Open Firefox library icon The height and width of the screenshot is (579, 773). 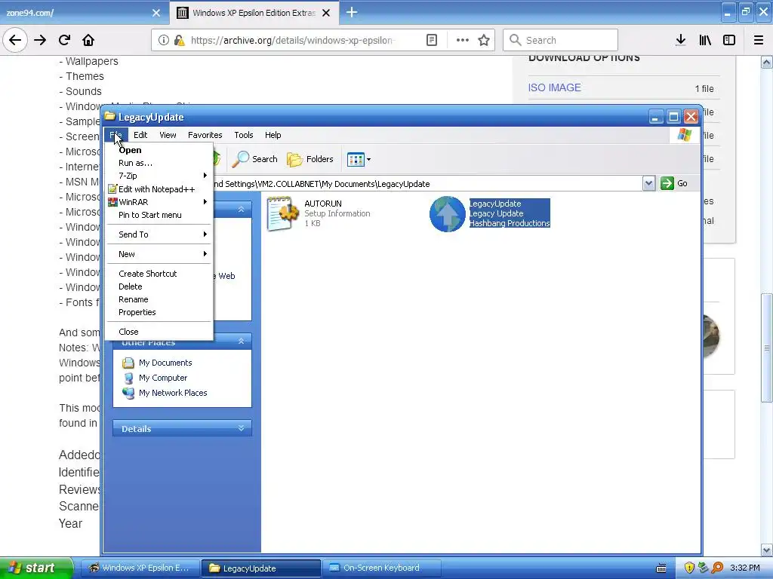click(x=705, y=41)
